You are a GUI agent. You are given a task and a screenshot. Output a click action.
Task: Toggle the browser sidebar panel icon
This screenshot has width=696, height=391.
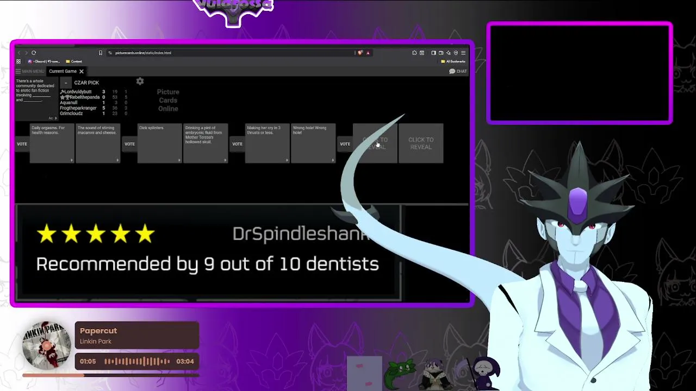[x=433, y=53]
